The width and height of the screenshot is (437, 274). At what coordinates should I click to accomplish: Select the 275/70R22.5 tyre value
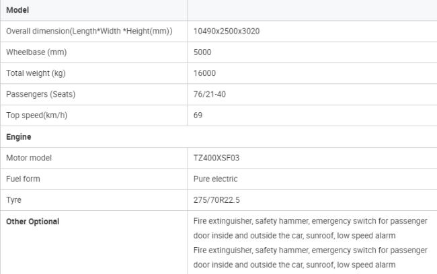[216, 200]
